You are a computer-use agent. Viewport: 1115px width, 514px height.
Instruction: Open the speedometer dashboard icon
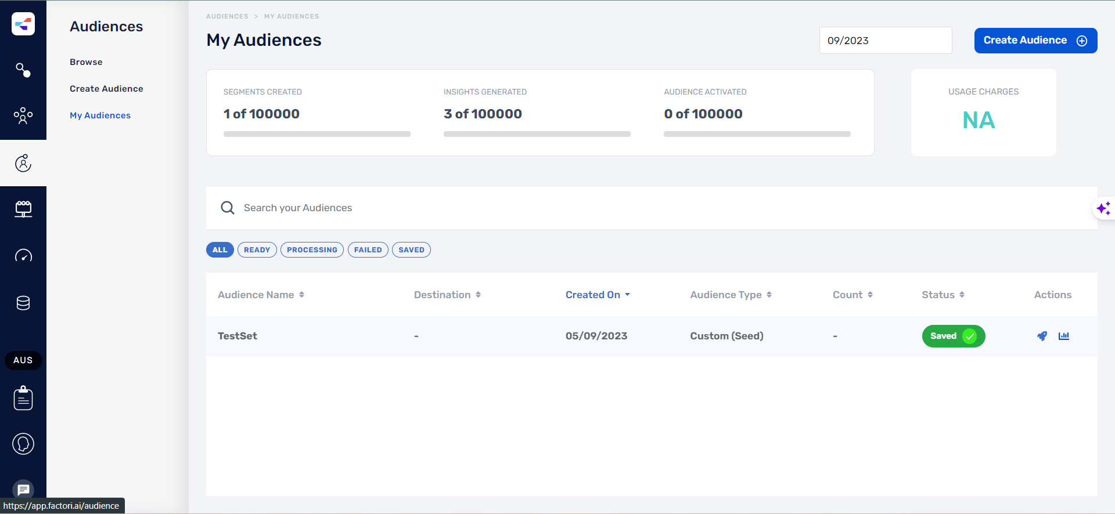point(23,256)
